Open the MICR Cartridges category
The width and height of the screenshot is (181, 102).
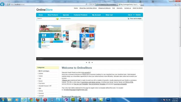(x=44, y=71)
